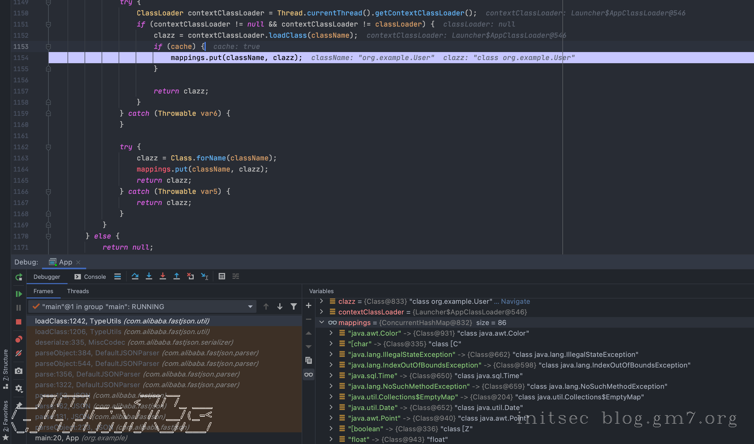Click the View Breakpoints icon
Screen dimensions: 754x444
pyautogui.click(x=19, y=339)
